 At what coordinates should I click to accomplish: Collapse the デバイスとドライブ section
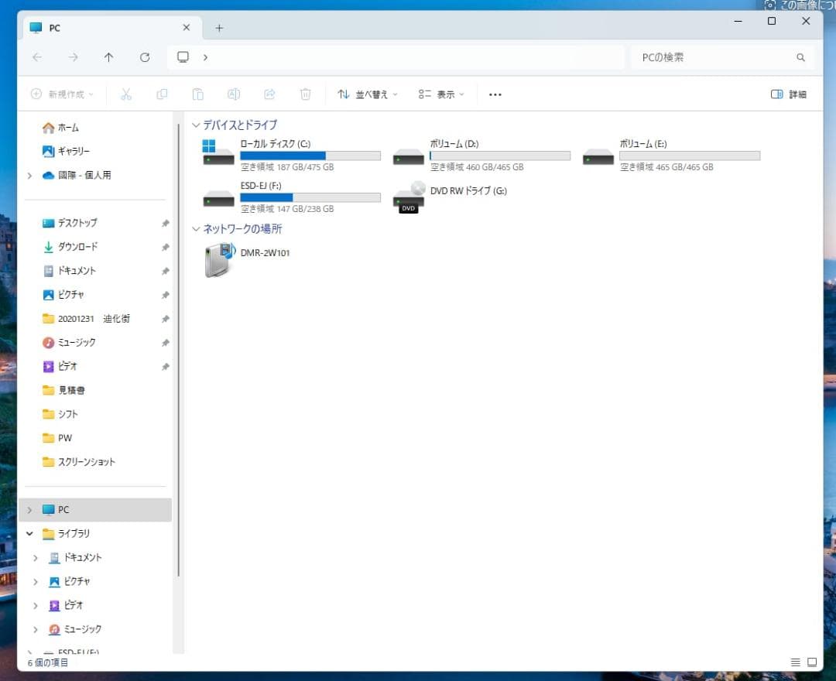196,125
